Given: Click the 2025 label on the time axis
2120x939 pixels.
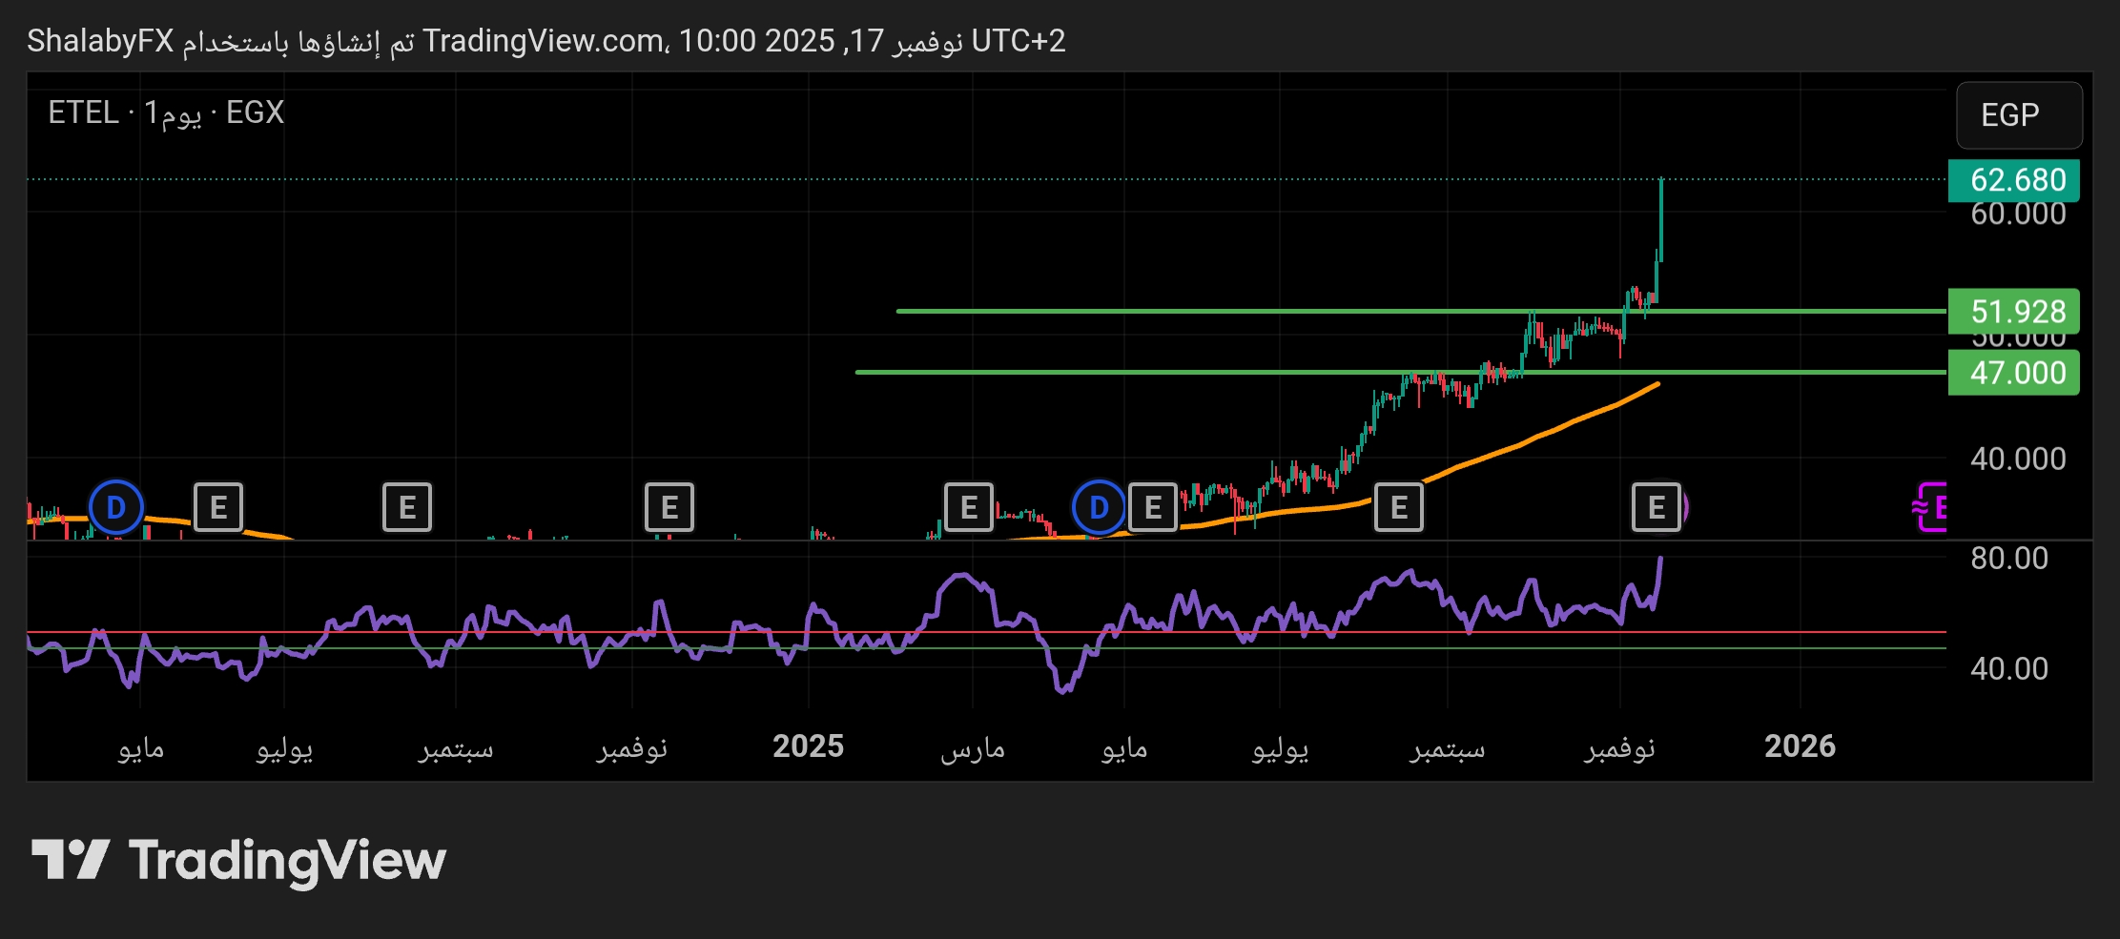Looking at the screenshot, I should click(x=808, y=746).
